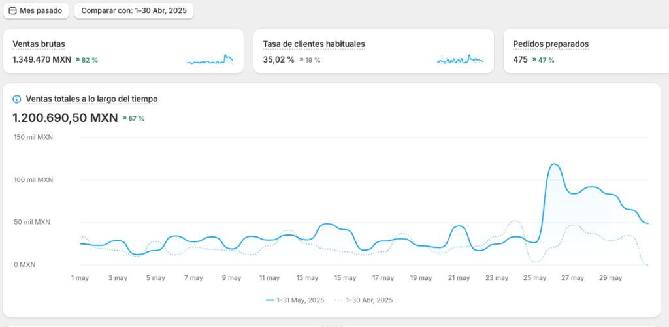This screenshot has width=669, height=327.
Task: Click the 1.200.690,50 MXN total value
Action: [65, 118]
